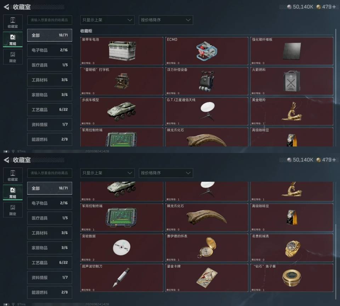Open the 装甲车电池 collectible card
Viewport: 340px width, 306px height.
tap(121, 51)
